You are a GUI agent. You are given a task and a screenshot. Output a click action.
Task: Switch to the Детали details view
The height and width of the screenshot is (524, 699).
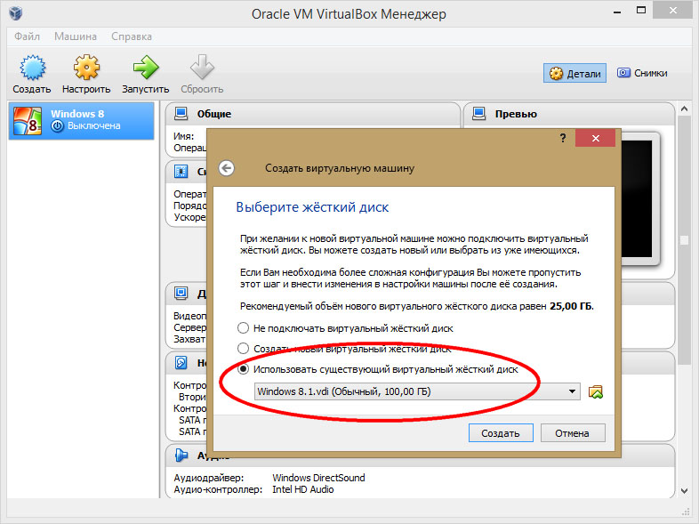[x=574, y=73]
